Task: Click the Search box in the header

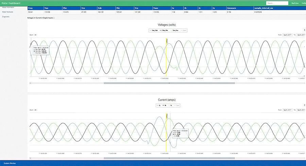Action: 277,3
